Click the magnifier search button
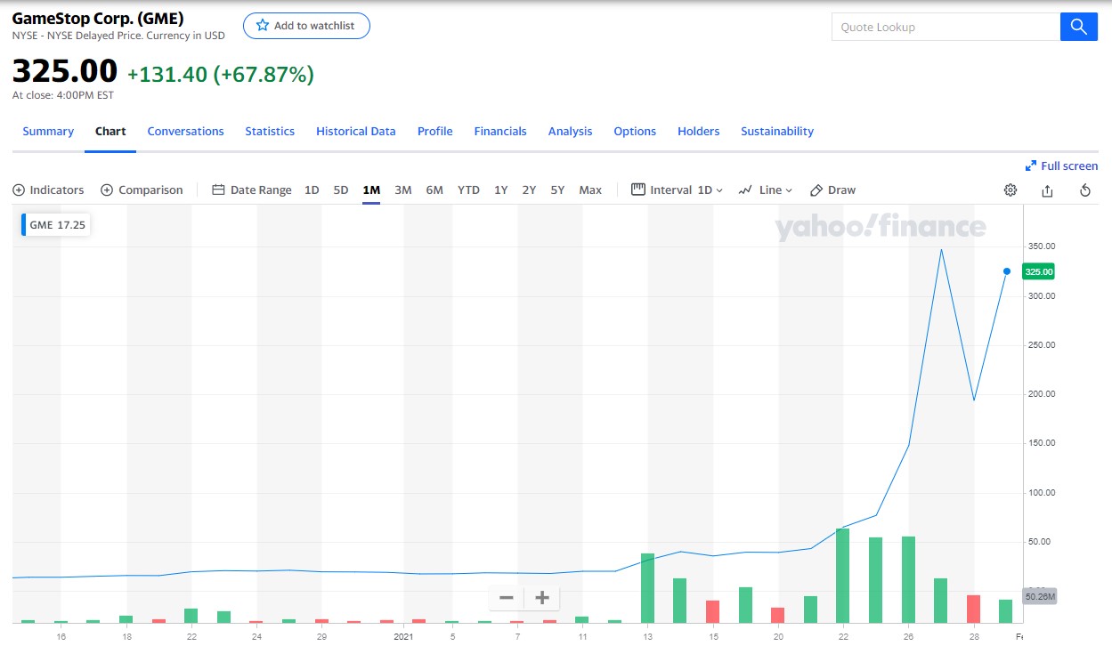Screen dimensions: 1112x654 click(x=1078, y=27)
